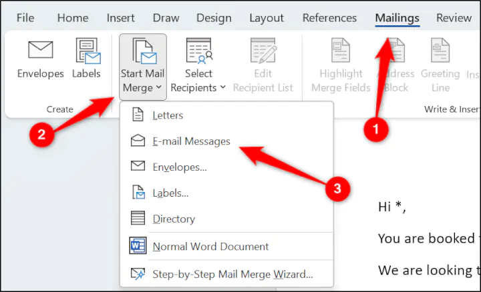
Task: Switch to the Home tab
Action: coord(73,18)
